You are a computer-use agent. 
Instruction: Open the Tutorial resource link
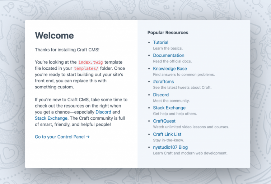pyautogui.click(x=160, y=42)
